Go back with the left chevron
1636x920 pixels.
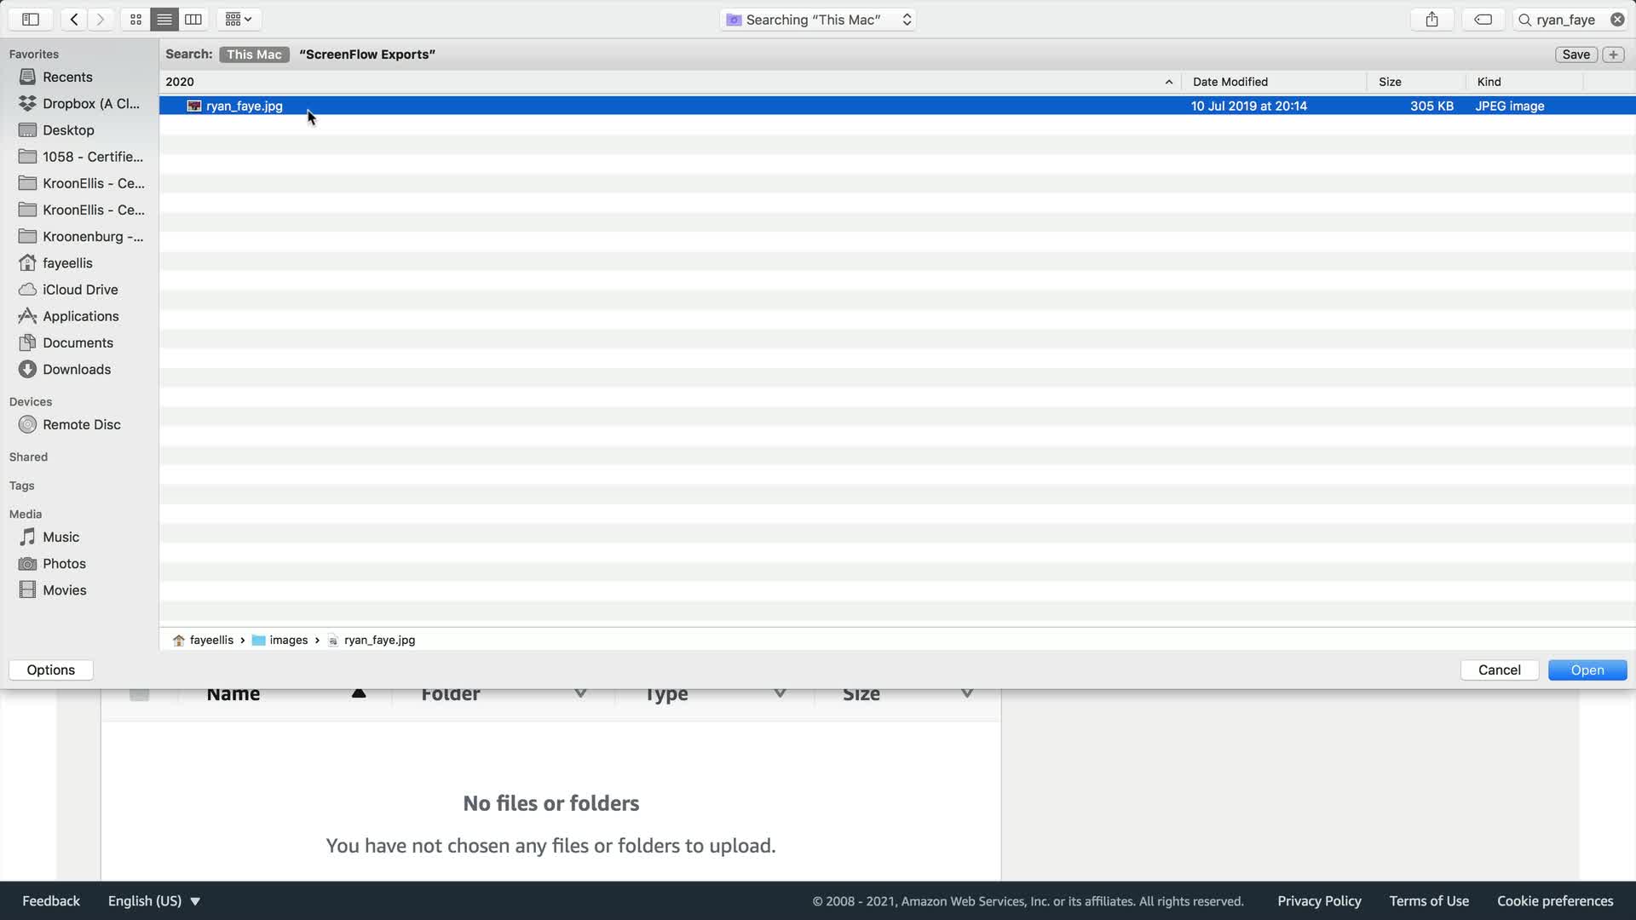[x=74, y=19]
